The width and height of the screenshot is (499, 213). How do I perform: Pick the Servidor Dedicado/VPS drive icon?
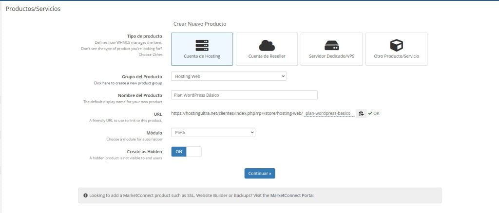pyautogui.click(x=331, y=45)
